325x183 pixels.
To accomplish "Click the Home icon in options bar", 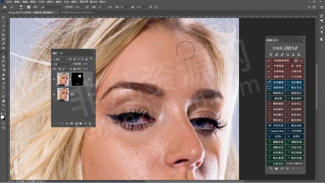I will (5, 7).
